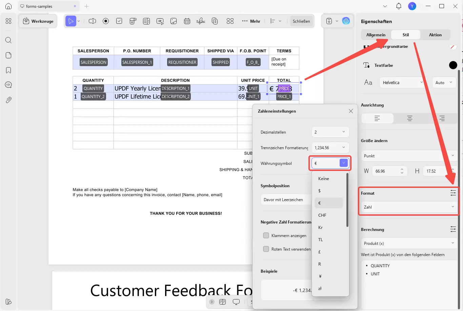The height and width of the screenshot is (311, 463).
Task: Select the date field tool
Action: 187,21
